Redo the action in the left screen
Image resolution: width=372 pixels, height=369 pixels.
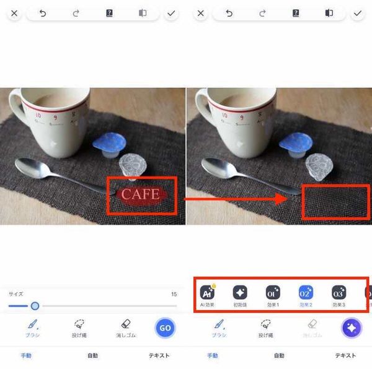coord(76,14)
